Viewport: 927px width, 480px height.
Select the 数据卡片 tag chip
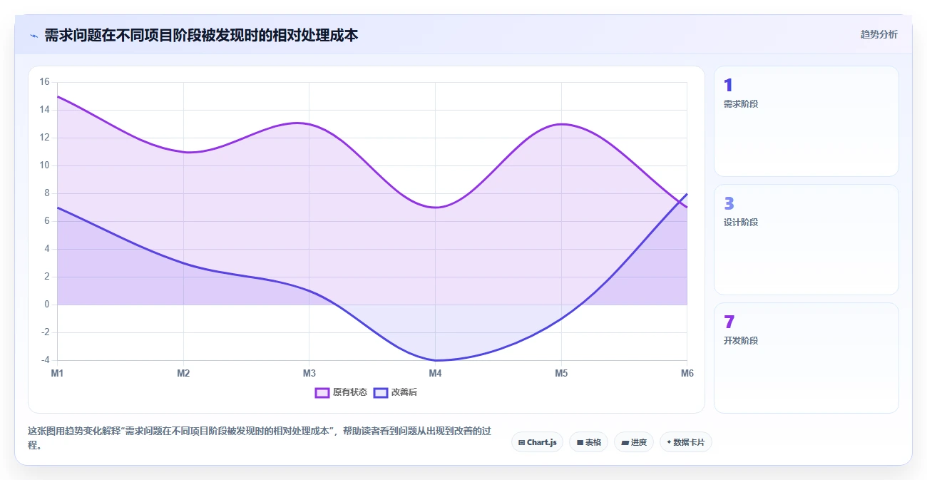tap(685, 442)
